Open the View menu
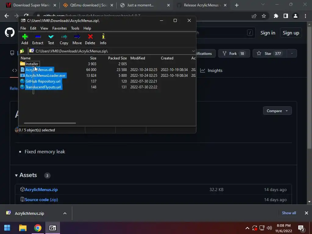 tap(44, 28)
